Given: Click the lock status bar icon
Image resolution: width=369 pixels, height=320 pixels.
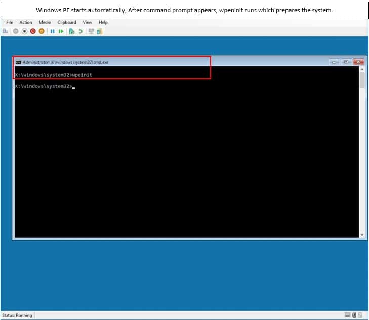Looking at the screenshot, I should (360, 315).
